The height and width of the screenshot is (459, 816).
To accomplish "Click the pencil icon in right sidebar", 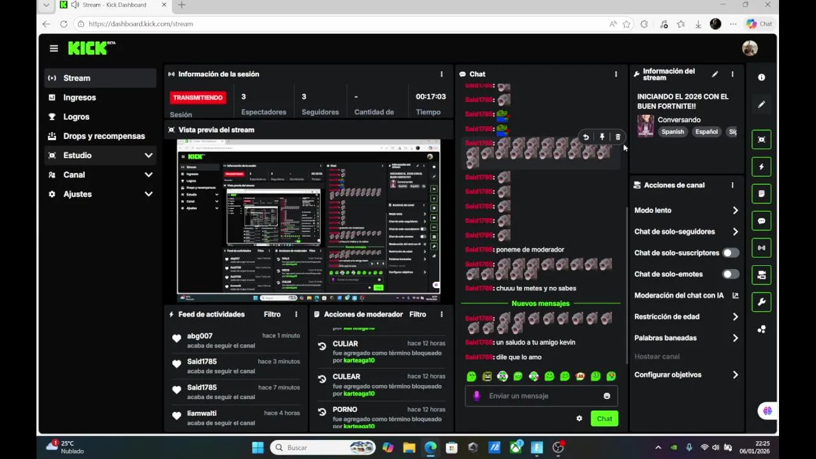I will click(x=761, y=104).
